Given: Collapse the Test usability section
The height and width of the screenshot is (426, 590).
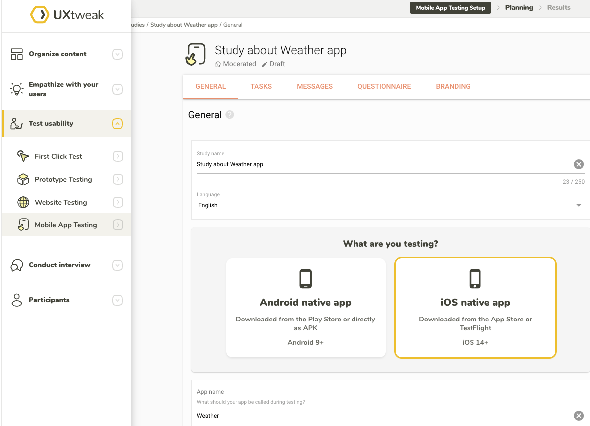Looking at the screenshot, I should tap(118, 124).
